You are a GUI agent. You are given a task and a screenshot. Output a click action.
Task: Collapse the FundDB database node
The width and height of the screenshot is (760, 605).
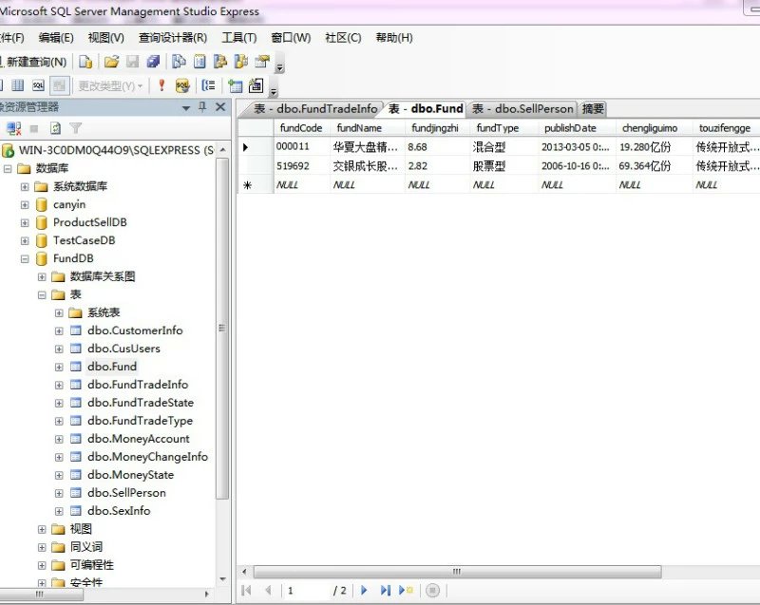(25, 259)
